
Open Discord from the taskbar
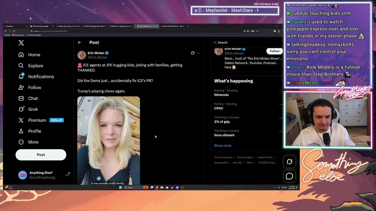[x=177, y=188]
